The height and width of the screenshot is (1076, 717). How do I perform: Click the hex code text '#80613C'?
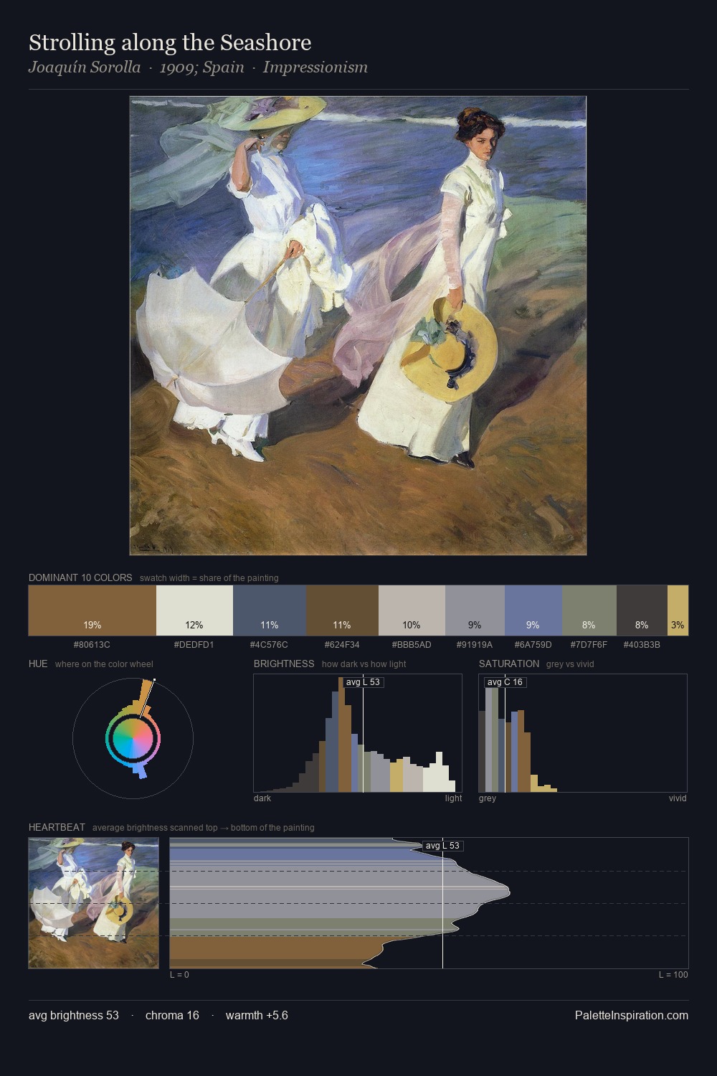92,644
